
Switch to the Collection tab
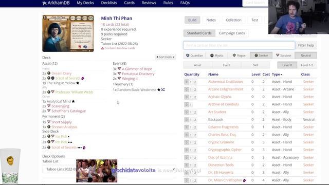click(x=233, y=20)
